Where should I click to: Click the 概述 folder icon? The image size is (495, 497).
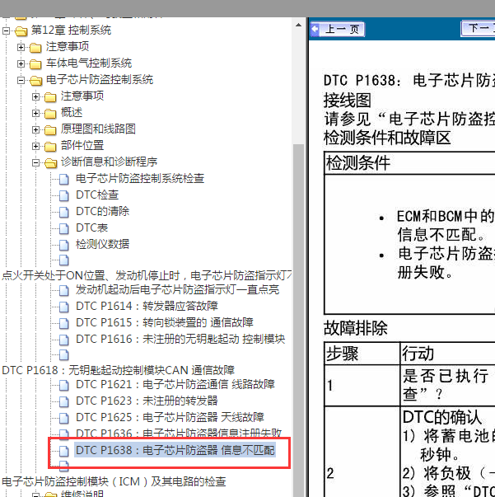click(x=50, y=114)
